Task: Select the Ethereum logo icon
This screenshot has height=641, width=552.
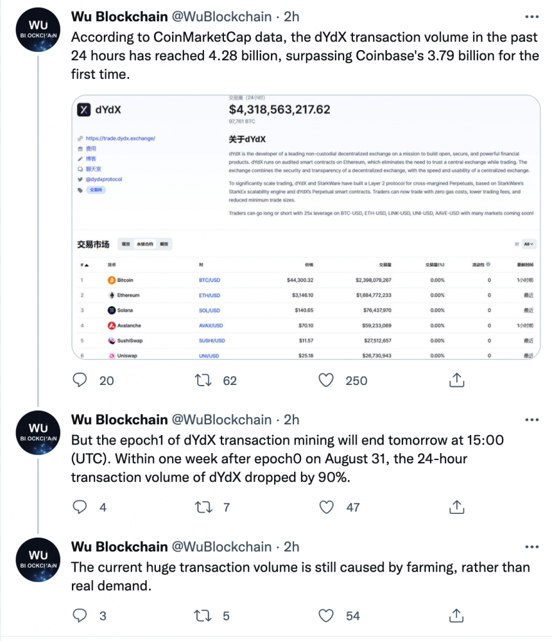Action: [x=111, y=295]
